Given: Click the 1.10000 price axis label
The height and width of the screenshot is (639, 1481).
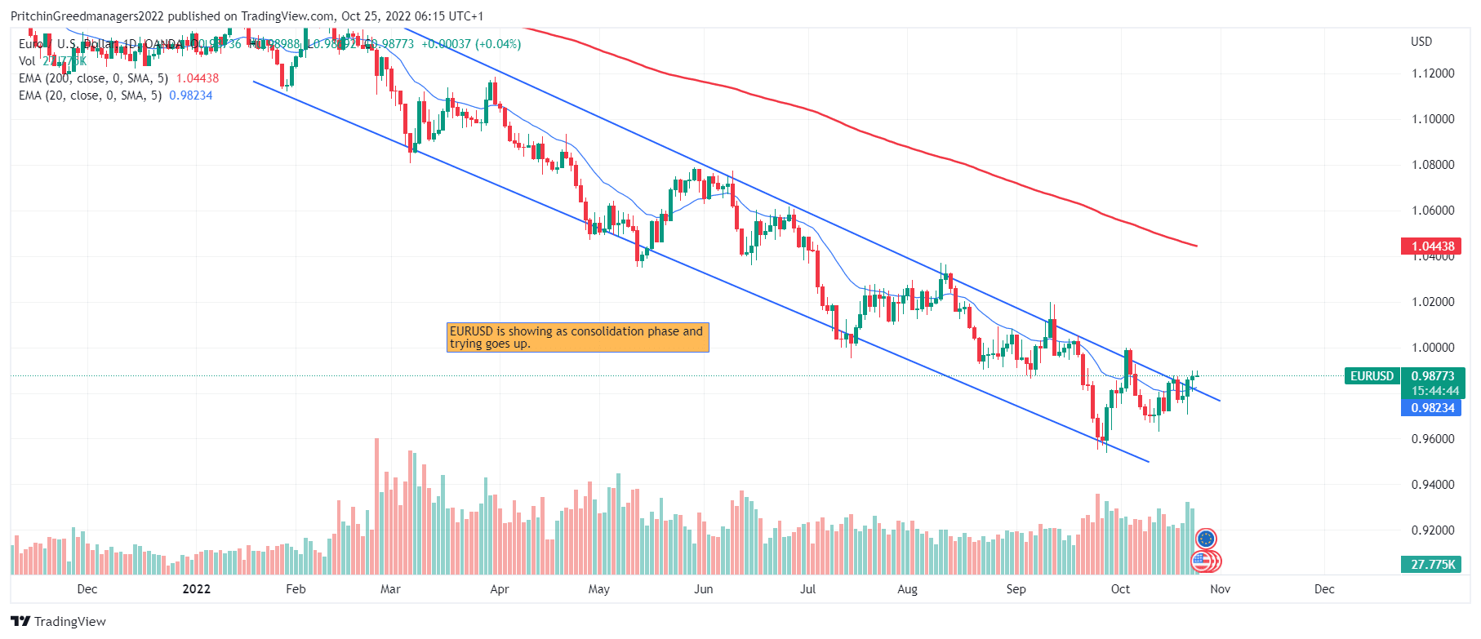Looking at the screenshot, I should pyautogui.click(x=1433, y=119).
